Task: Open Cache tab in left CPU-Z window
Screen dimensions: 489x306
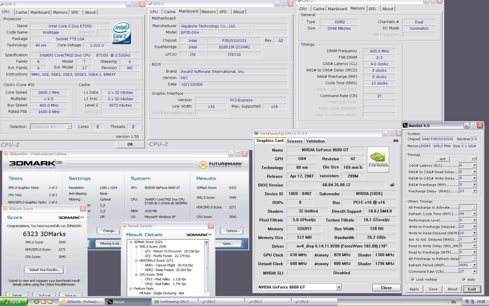Action: tap(21, 12)
